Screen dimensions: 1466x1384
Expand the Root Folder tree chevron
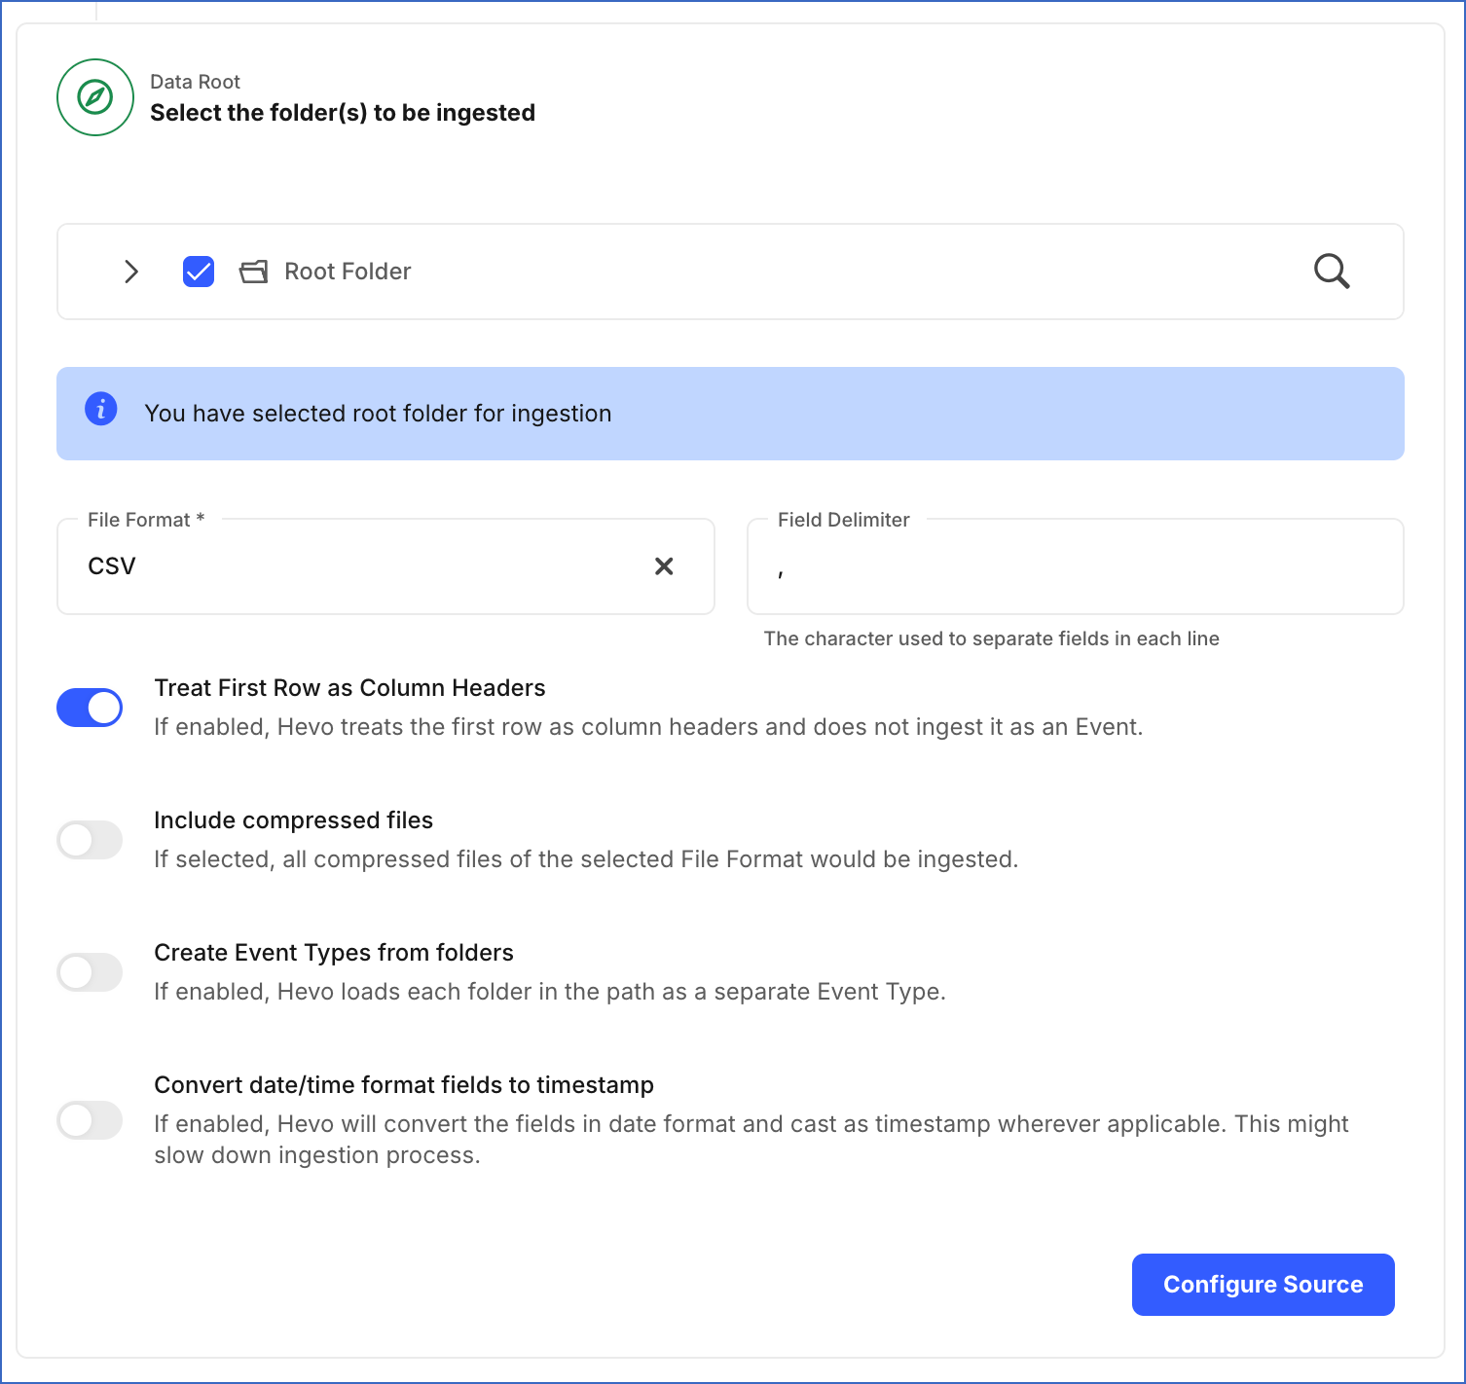131,272
